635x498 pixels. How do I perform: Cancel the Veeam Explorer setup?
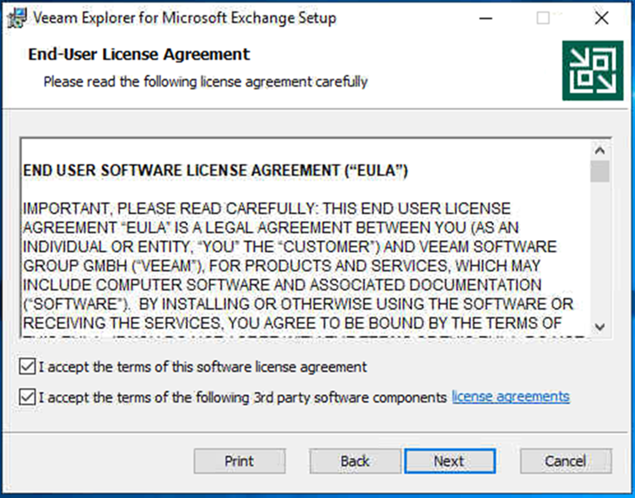565,461
